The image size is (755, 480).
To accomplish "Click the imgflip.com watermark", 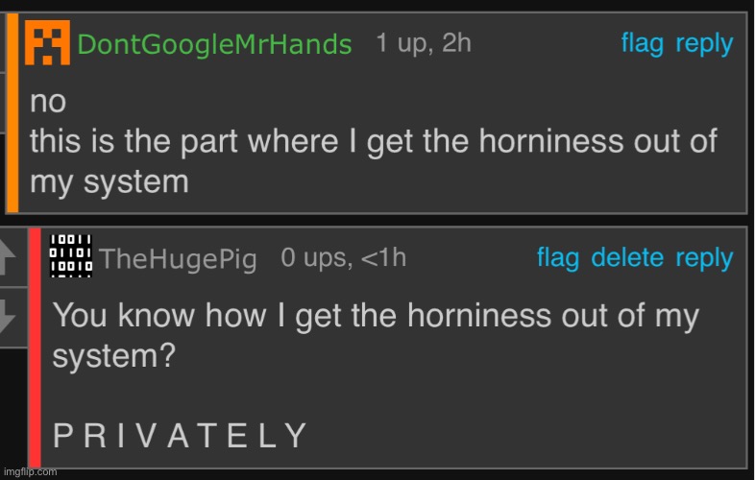I will tap(29, 471).
